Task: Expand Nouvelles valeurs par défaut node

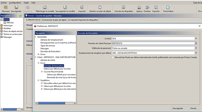Action: pyautogui.click(x=42, y=83)
